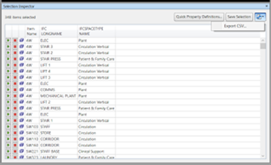Click the 5W113 item name cell

pos(32,139)
